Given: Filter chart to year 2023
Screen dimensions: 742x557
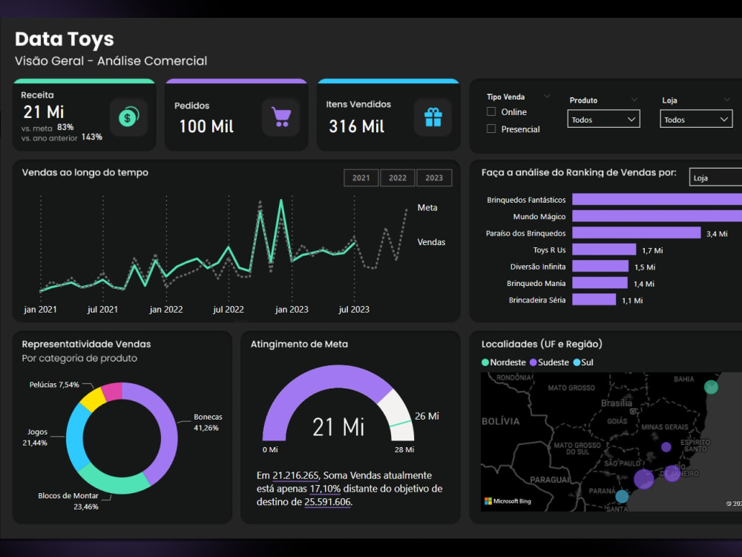Looking at the screenshot, I should pos(434,177).
